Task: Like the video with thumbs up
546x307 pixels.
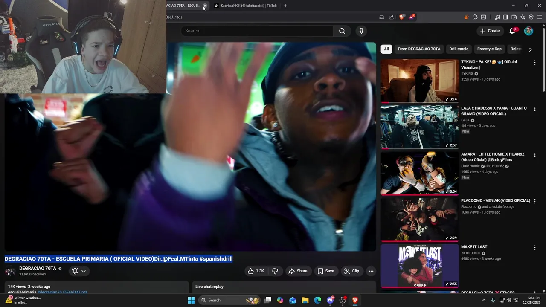Action: 256,271
